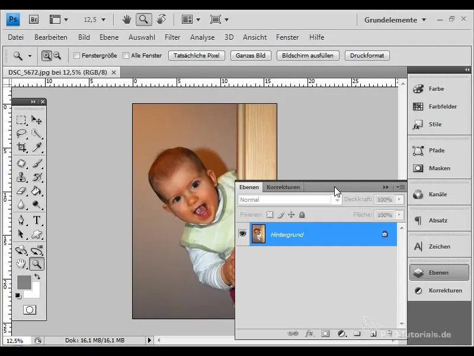Screen dimensions: 474x356
Task: Select the Magic Wand tool
Action: 37,133
